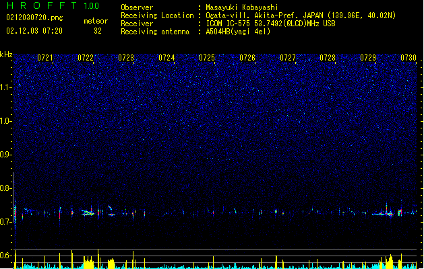This screenshot has height=269, width=424.
Task: Click the Observer label
Action: point(137,7)
